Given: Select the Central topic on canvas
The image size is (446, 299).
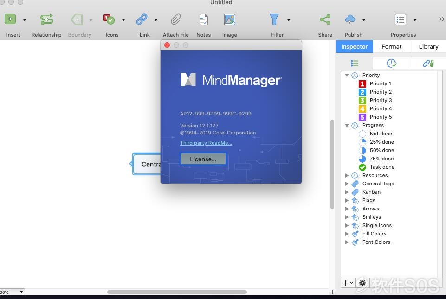Looking at the screenshot, I should click(147, 164).
